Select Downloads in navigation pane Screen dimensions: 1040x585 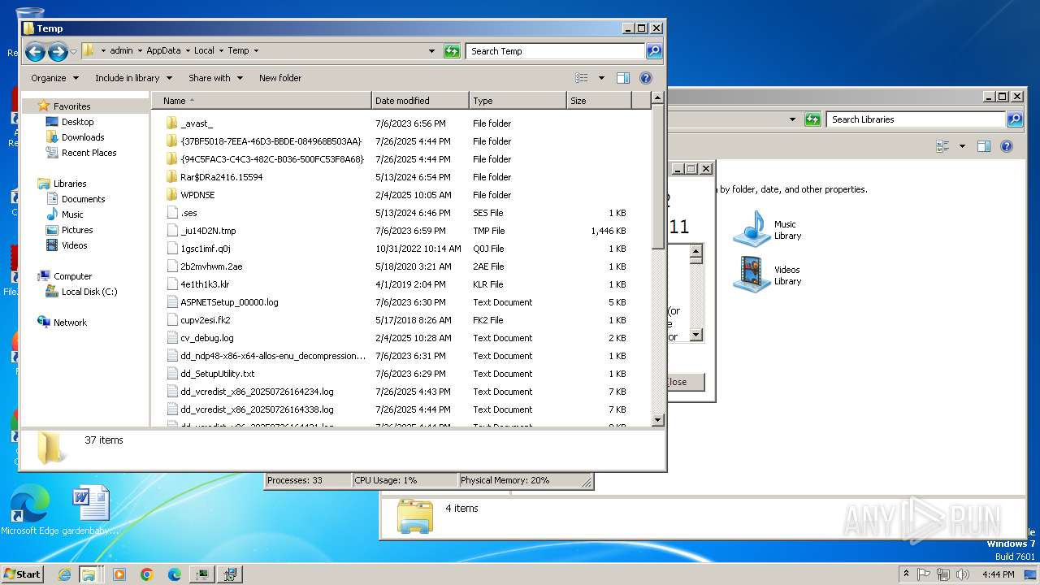pos(83,137)
